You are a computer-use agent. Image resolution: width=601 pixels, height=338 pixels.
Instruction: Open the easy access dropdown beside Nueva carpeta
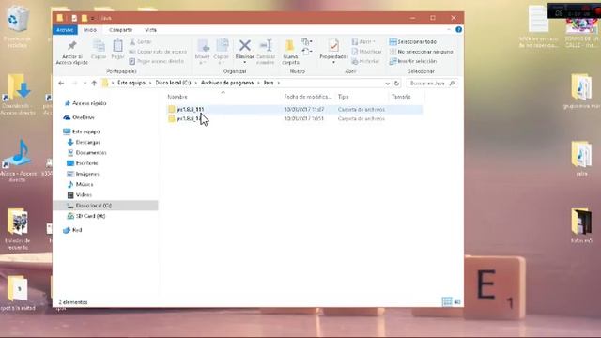[x=307, y=52]
